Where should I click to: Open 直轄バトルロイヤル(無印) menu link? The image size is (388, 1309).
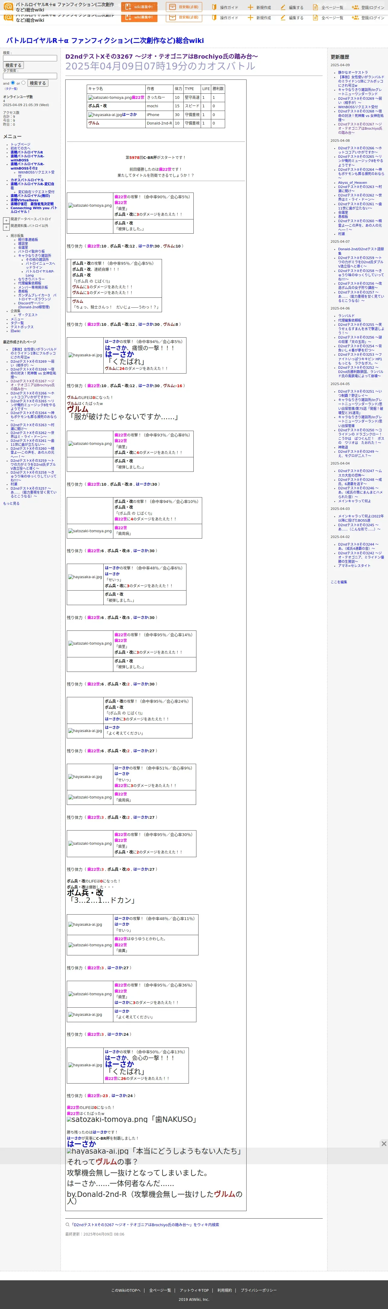tap(30, 196)
